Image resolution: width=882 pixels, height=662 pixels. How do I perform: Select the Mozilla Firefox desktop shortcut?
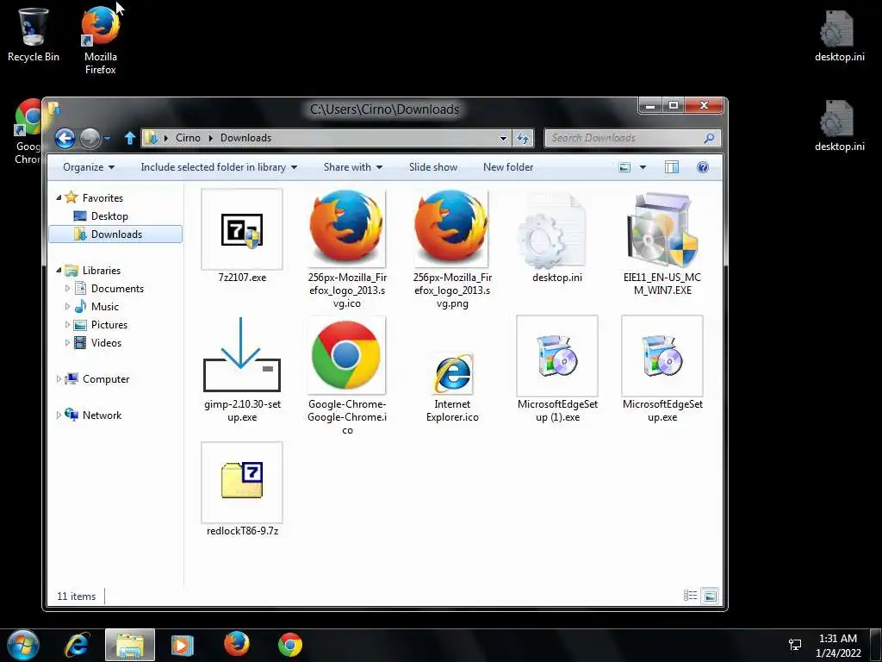tap(101, 41)
